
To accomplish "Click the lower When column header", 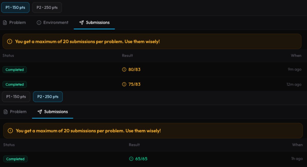I will pyautogui.click(x=297, y=145).
